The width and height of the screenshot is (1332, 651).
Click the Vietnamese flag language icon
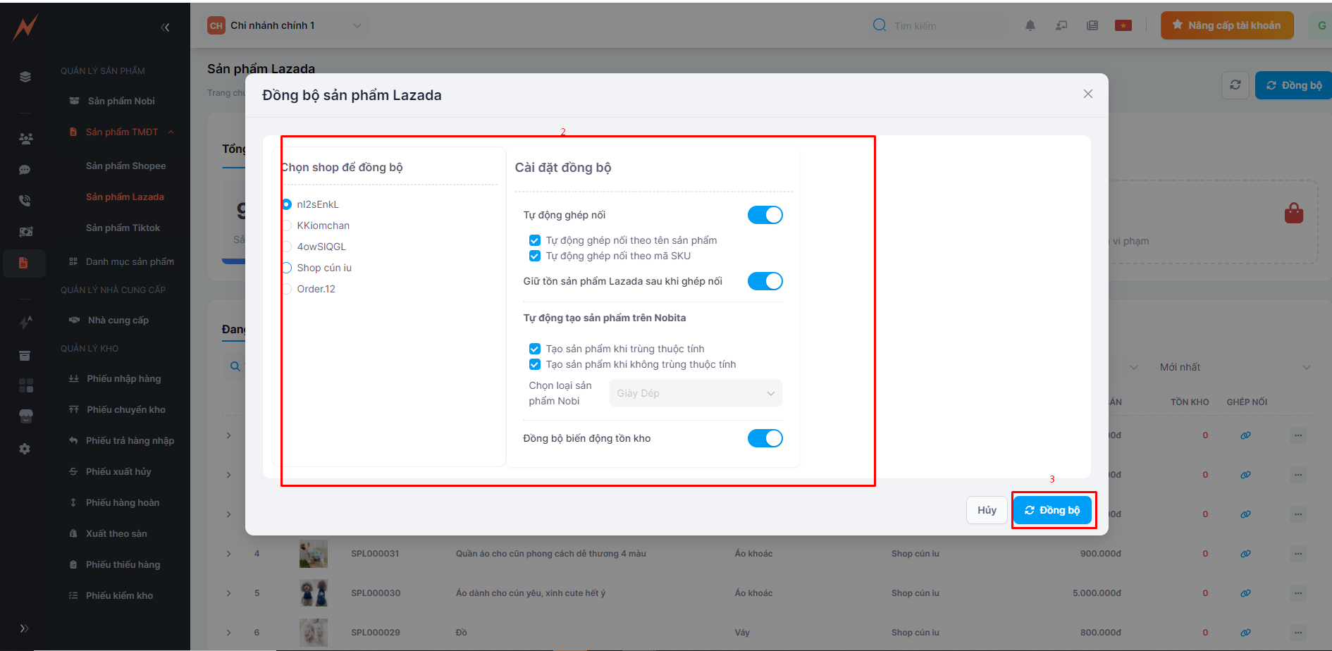pyautogui.click(x=1123, y=26)
